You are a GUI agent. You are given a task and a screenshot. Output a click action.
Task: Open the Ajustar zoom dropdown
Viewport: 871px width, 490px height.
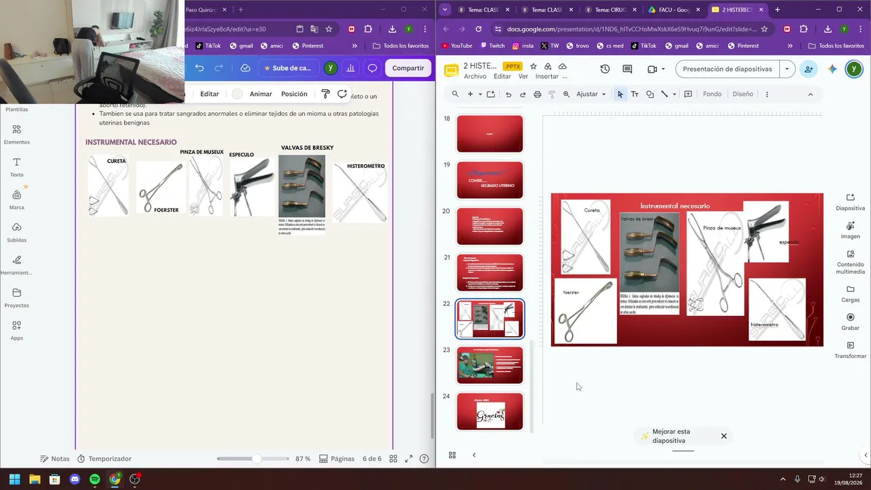coord(591,94)
